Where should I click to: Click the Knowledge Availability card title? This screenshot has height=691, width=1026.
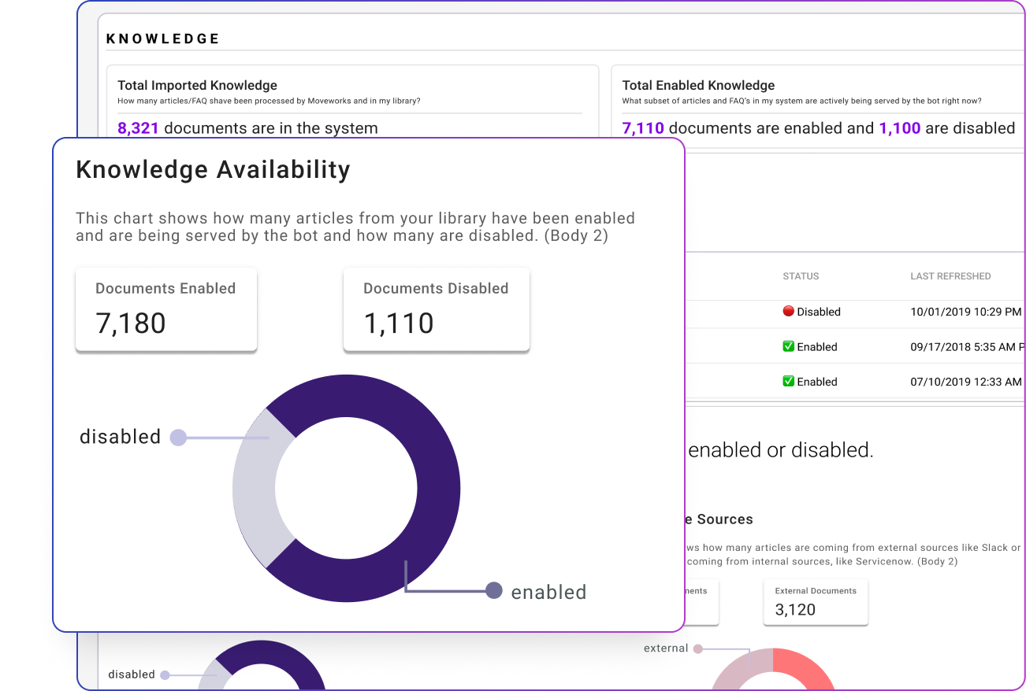213,170
